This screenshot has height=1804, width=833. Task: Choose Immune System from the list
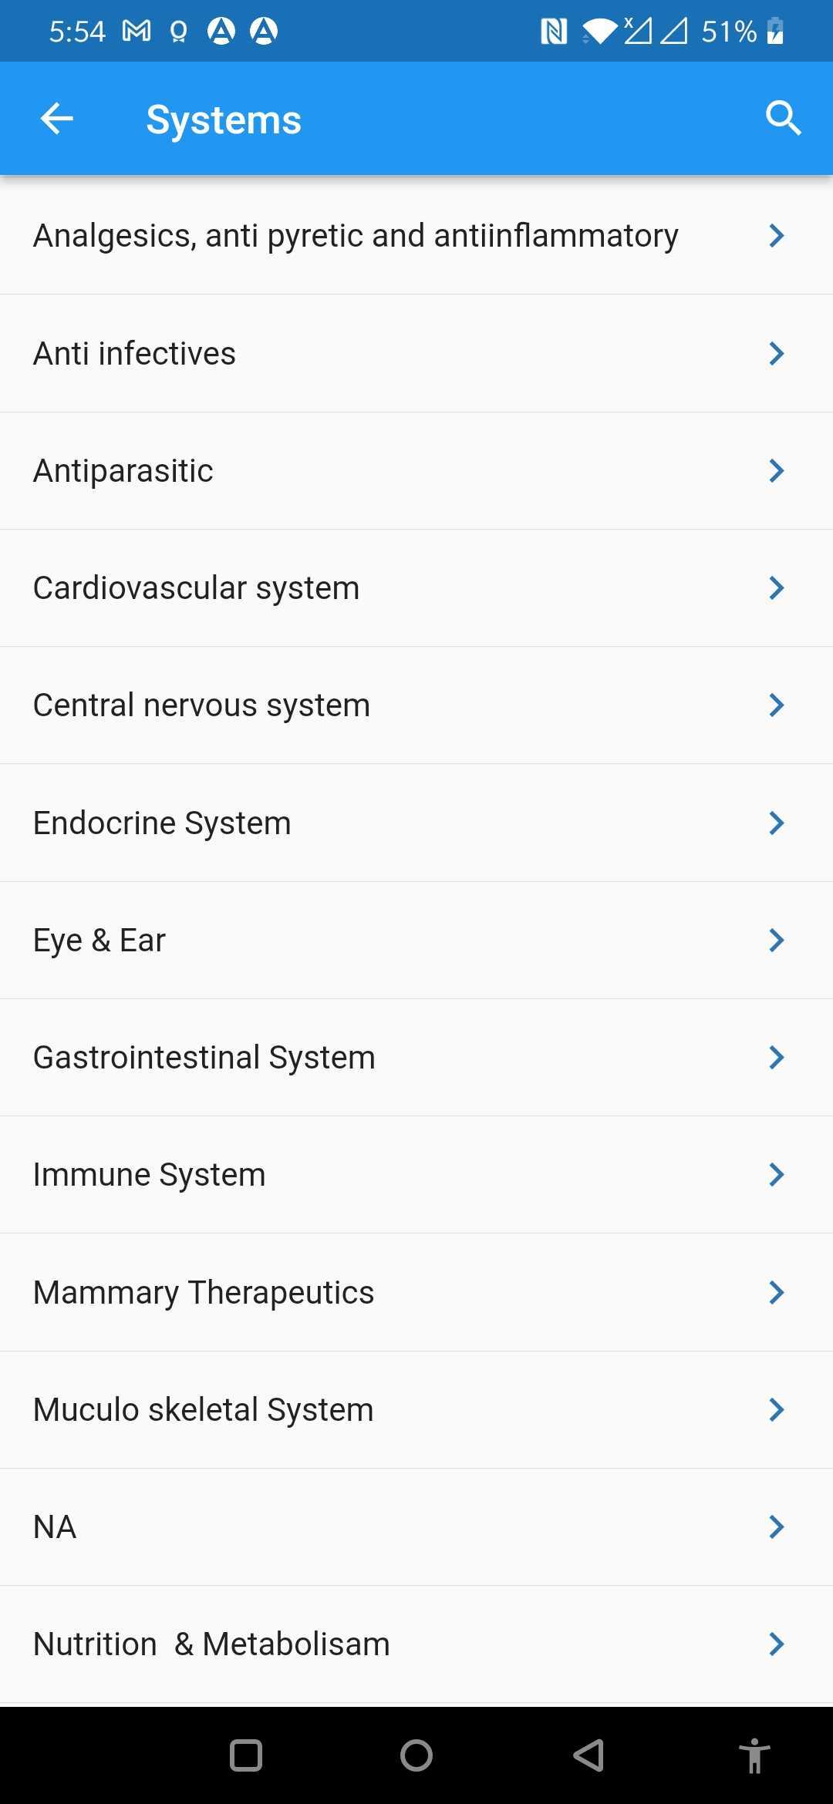coord(149,1175)
